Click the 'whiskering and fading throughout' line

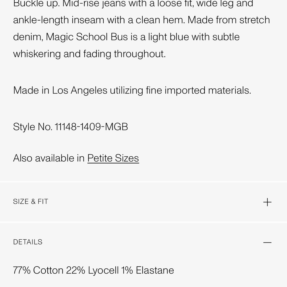click(89, 54)
